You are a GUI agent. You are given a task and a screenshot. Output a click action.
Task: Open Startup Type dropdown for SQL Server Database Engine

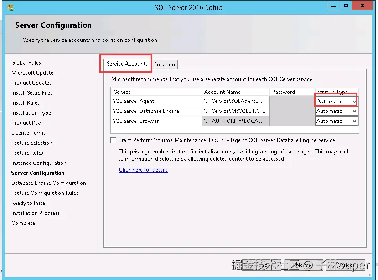click(354, 111)
